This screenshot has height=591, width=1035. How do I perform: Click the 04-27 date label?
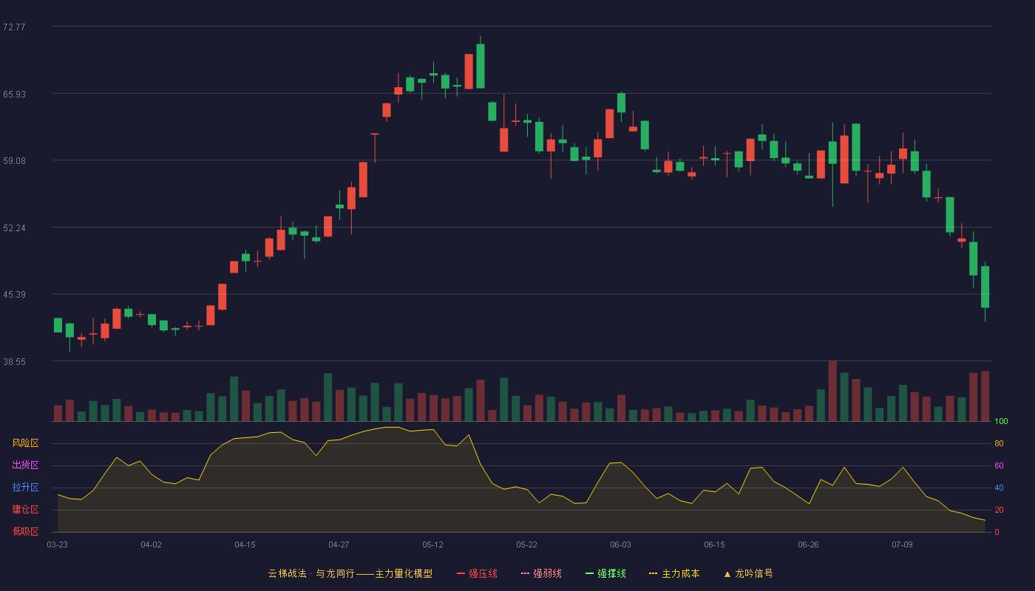(x=339, y=544)
